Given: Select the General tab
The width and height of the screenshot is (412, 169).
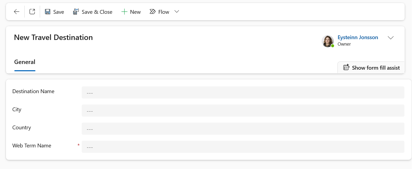Looking at the screenshot, I should tap(25, 62).
